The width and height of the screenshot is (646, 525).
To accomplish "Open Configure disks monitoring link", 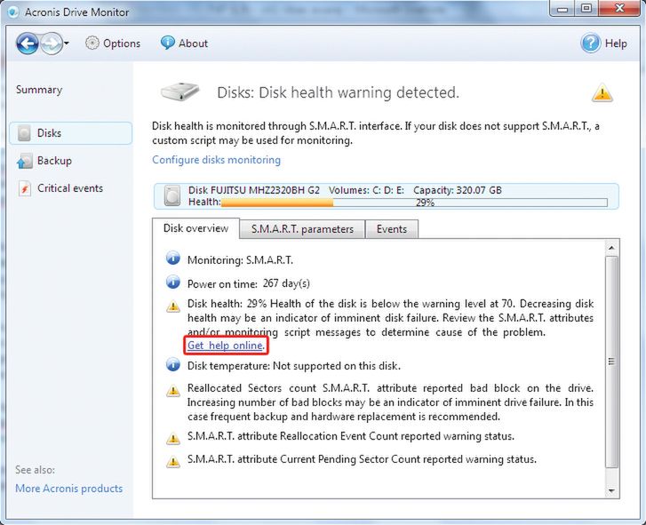I will pyautogui.click(x=216, y=160).
